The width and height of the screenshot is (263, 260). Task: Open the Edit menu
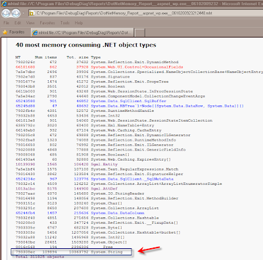tap(18, 23)
